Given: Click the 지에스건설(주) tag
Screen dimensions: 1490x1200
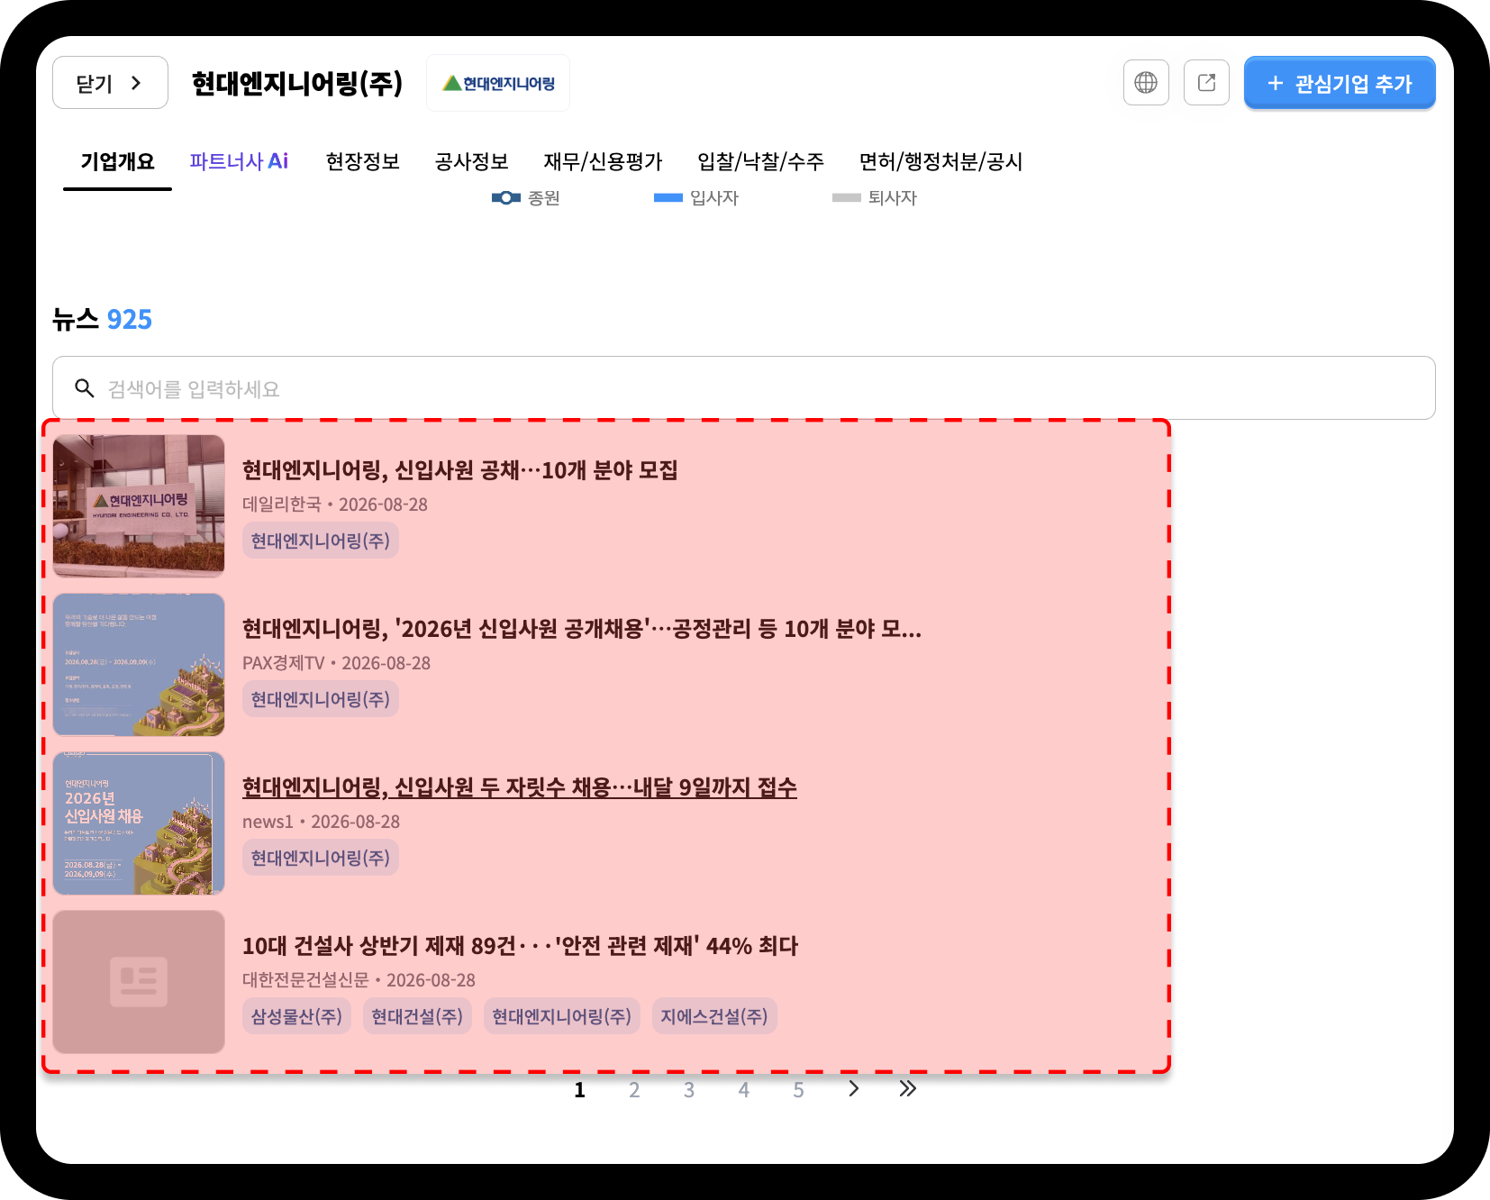Looking at the screenshot, I should click(x=714, y=1016).
